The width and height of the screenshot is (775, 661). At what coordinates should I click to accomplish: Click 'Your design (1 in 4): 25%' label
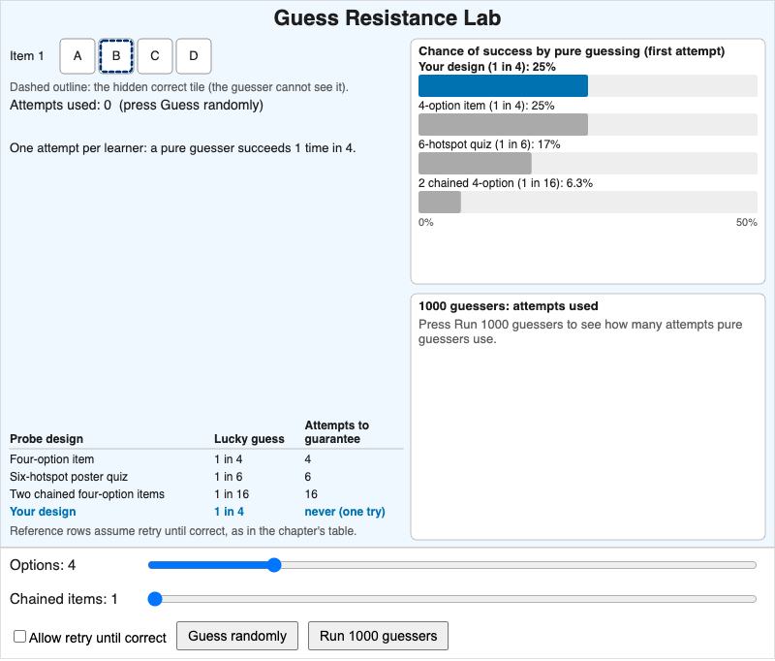point(487,67)
